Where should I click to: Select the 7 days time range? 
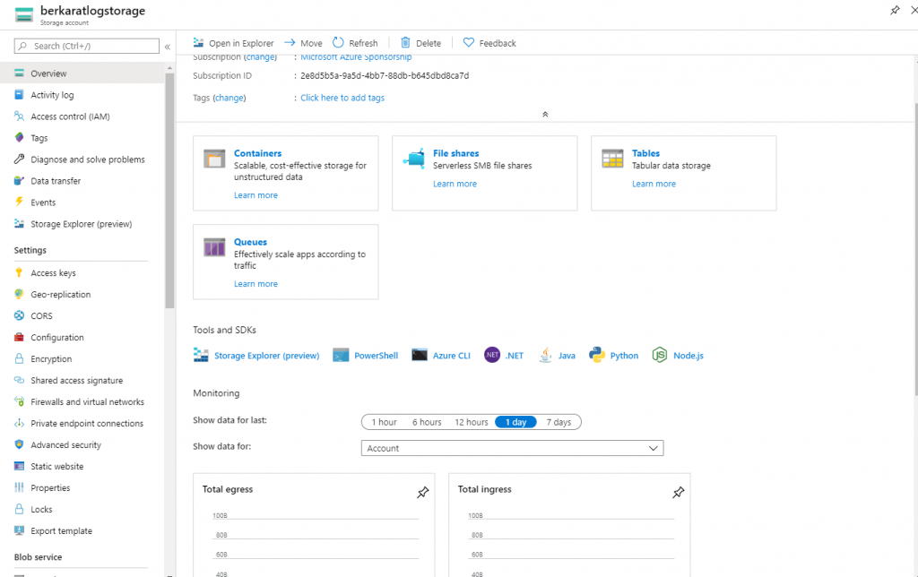tap(559, 422)
